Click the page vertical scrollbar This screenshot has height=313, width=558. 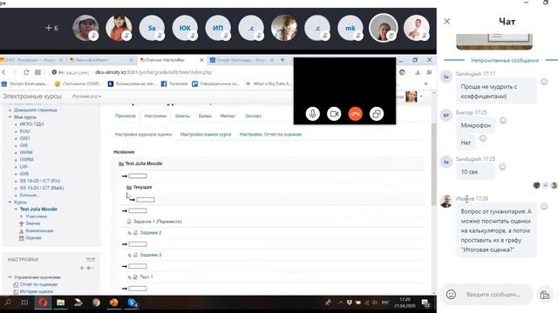(433, 164)
